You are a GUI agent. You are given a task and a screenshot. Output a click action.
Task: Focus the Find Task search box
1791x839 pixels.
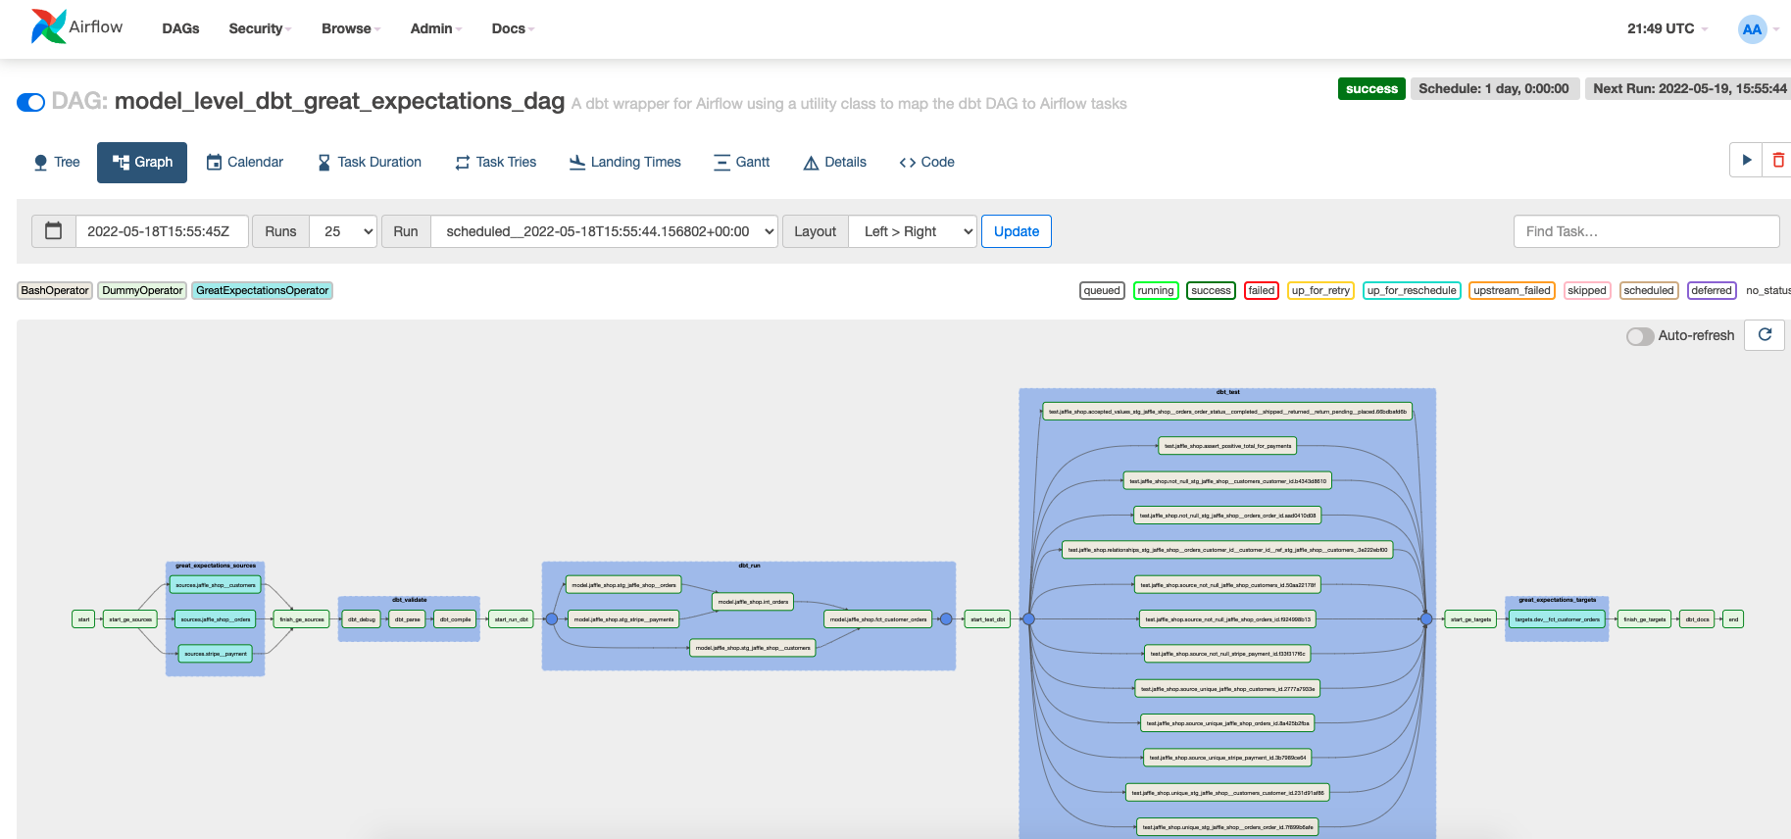[x=1647, y=231]
